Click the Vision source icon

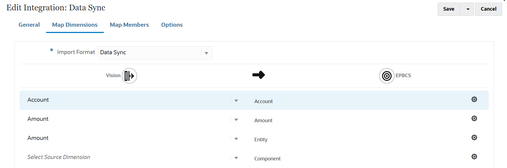click(x=129, y=76)
